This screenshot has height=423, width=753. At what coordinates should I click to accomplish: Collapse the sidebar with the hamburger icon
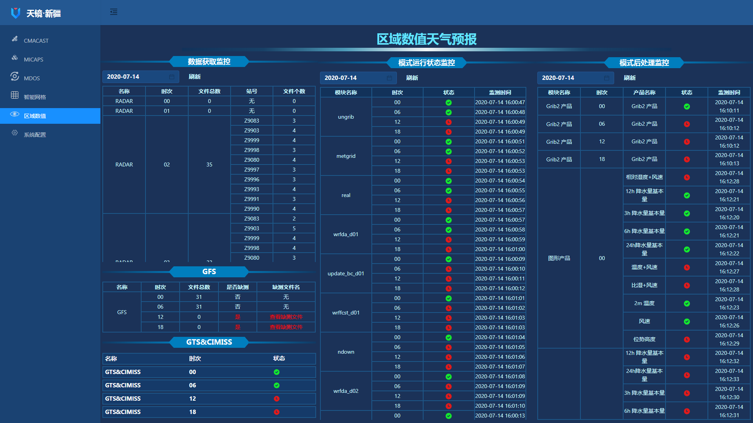coord(114,12)
